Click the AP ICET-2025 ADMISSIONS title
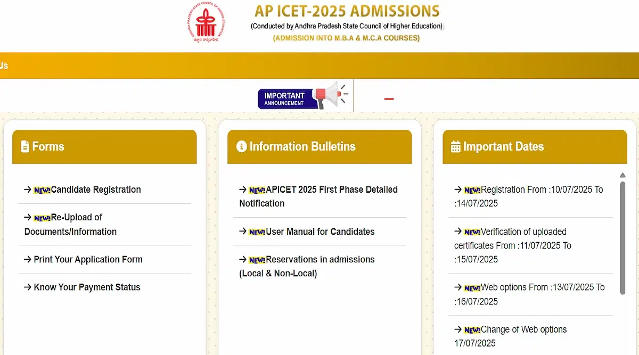Viewport: 639px width, 355px height. (347, 11)
